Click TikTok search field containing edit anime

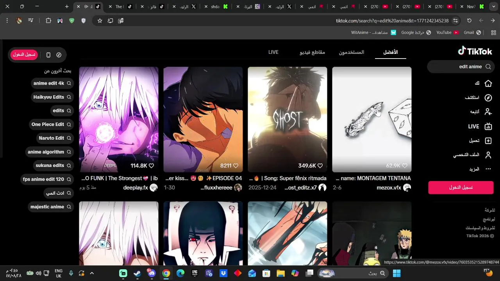click(461, 67)
